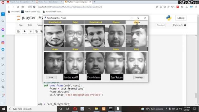Open the Windows Start menu

pos(3,109)
